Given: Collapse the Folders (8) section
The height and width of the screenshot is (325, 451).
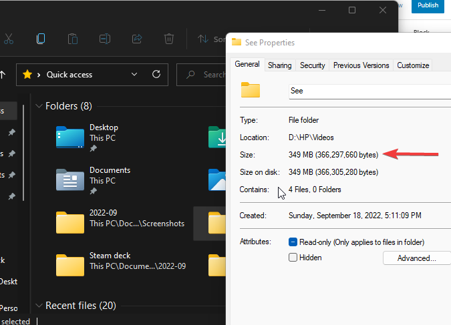Looking at the screenshot, I should [39, 106].
